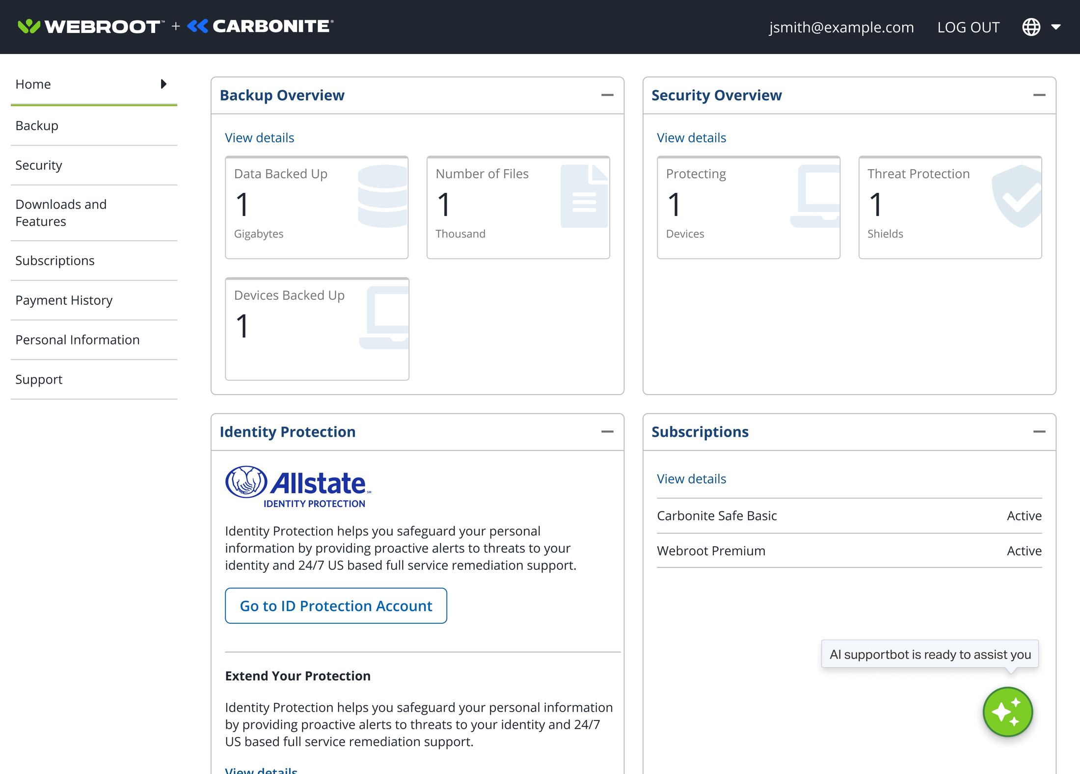Click the Allstate Identity Protection logo
Screen dimensions: 1080x774
(x=298, y=487)
